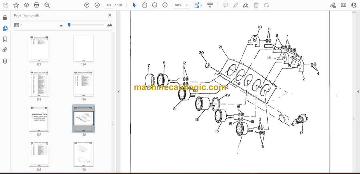360x174 pixels.
Task: Select page 130 thumbnail
Action: click(x=83, y=154)
